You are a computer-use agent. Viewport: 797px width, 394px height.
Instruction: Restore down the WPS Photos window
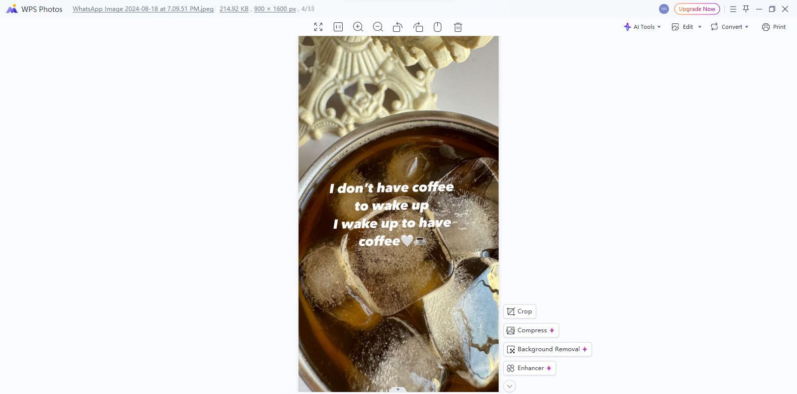pyautogui.click(x=772, y=9)
